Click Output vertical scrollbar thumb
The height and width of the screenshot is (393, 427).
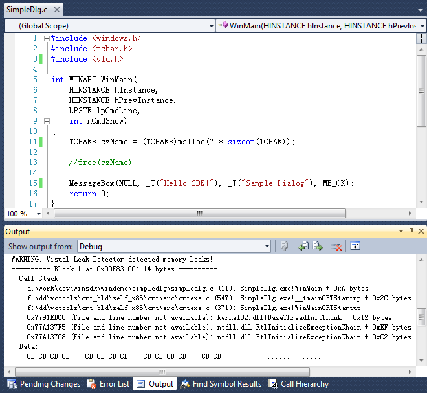421,317
